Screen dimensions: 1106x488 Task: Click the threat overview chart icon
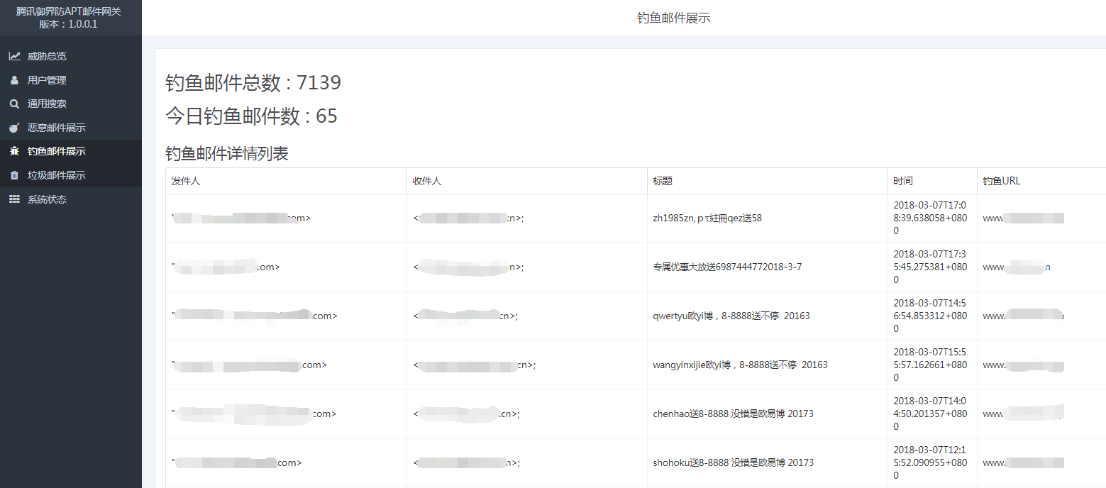[x=14, y=56]
